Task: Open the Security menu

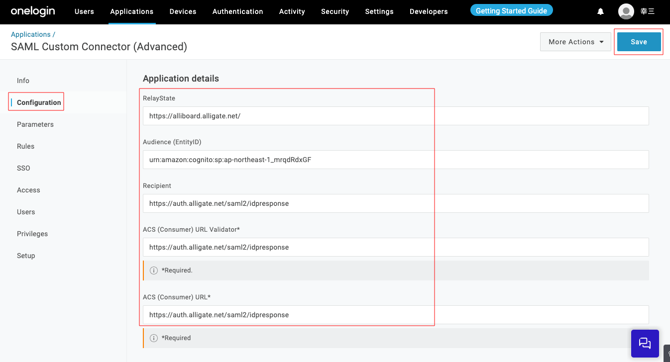Action: point(335,11)
